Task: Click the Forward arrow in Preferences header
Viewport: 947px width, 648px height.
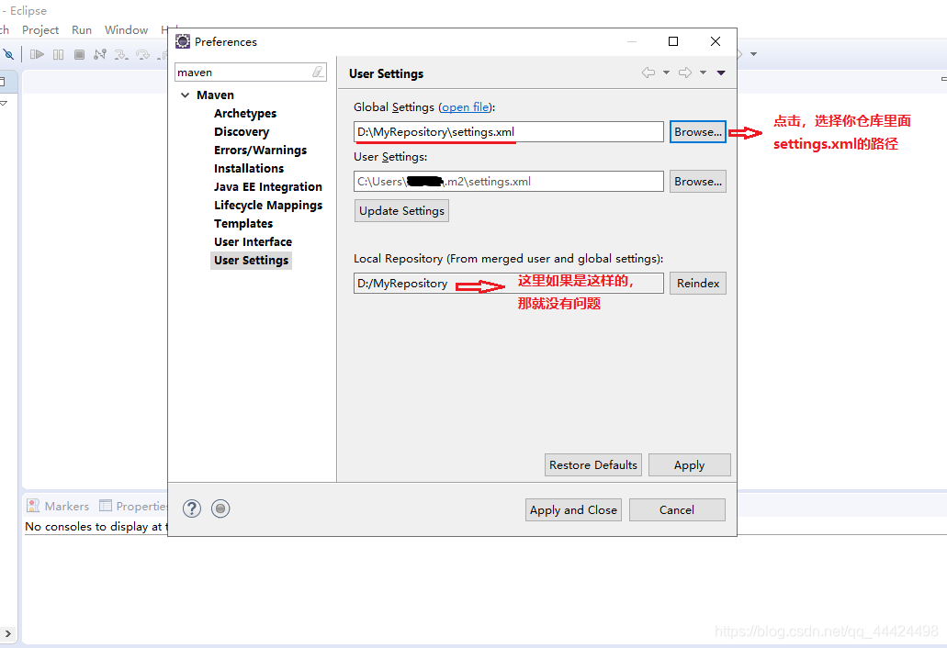Action: [x=685, y=73]
